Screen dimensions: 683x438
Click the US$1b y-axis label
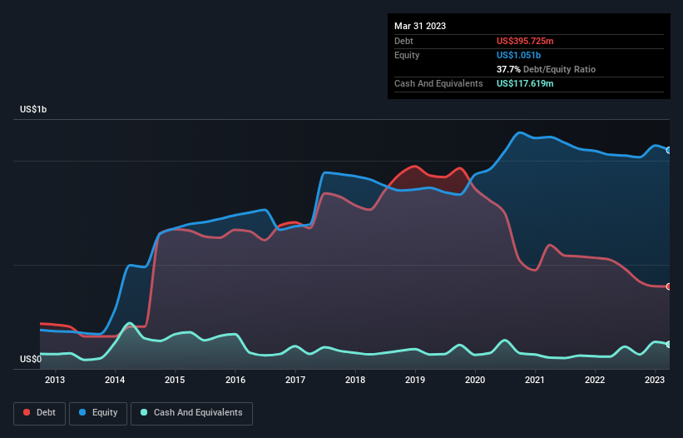33,109
